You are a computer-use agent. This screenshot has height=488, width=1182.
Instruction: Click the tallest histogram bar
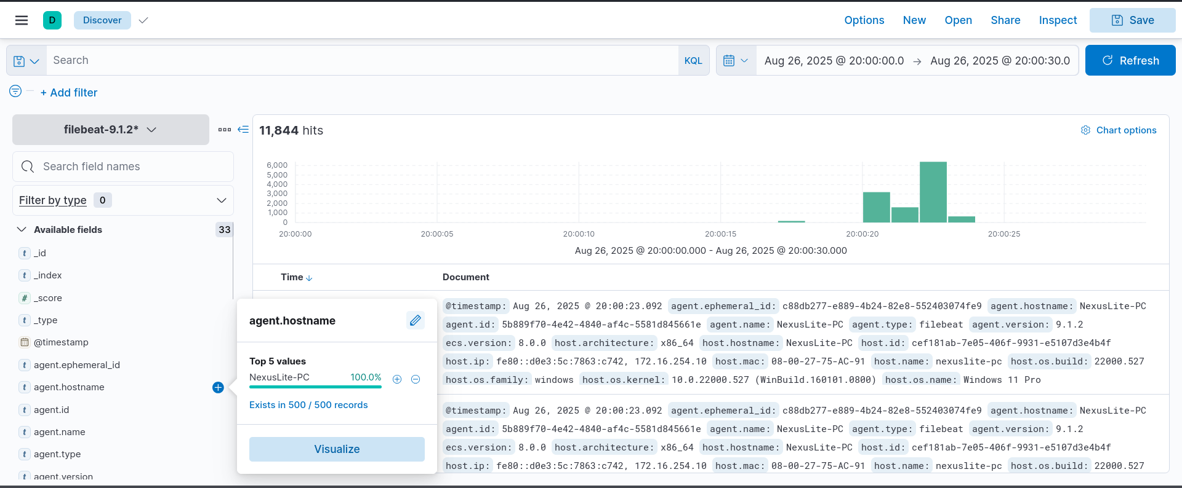(x=933, y=192)
